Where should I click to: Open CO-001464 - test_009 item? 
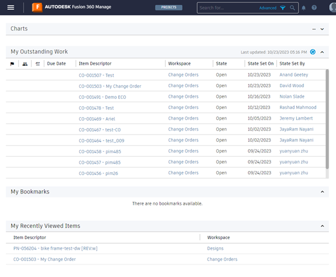(102, 141)
